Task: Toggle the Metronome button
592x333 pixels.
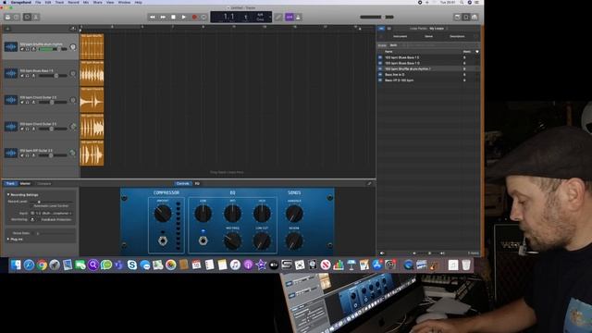Action: click(298, 17)
